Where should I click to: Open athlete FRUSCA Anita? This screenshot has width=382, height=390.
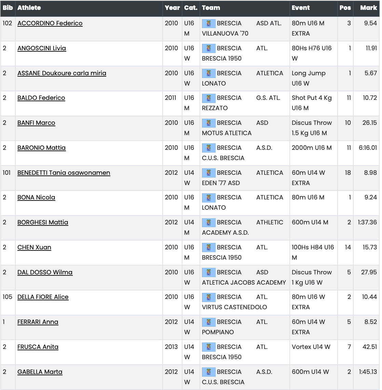pyautogui.click(x=38, y=347)
